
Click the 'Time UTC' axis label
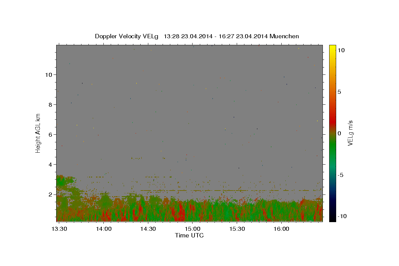pyautogui.click(x=189, y=235)
